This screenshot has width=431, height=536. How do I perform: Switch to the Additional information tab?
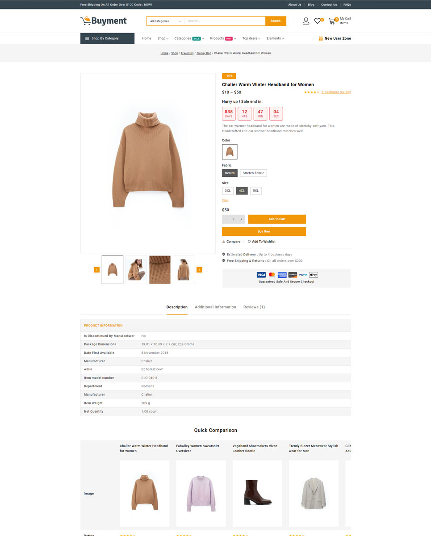(215, 307)
